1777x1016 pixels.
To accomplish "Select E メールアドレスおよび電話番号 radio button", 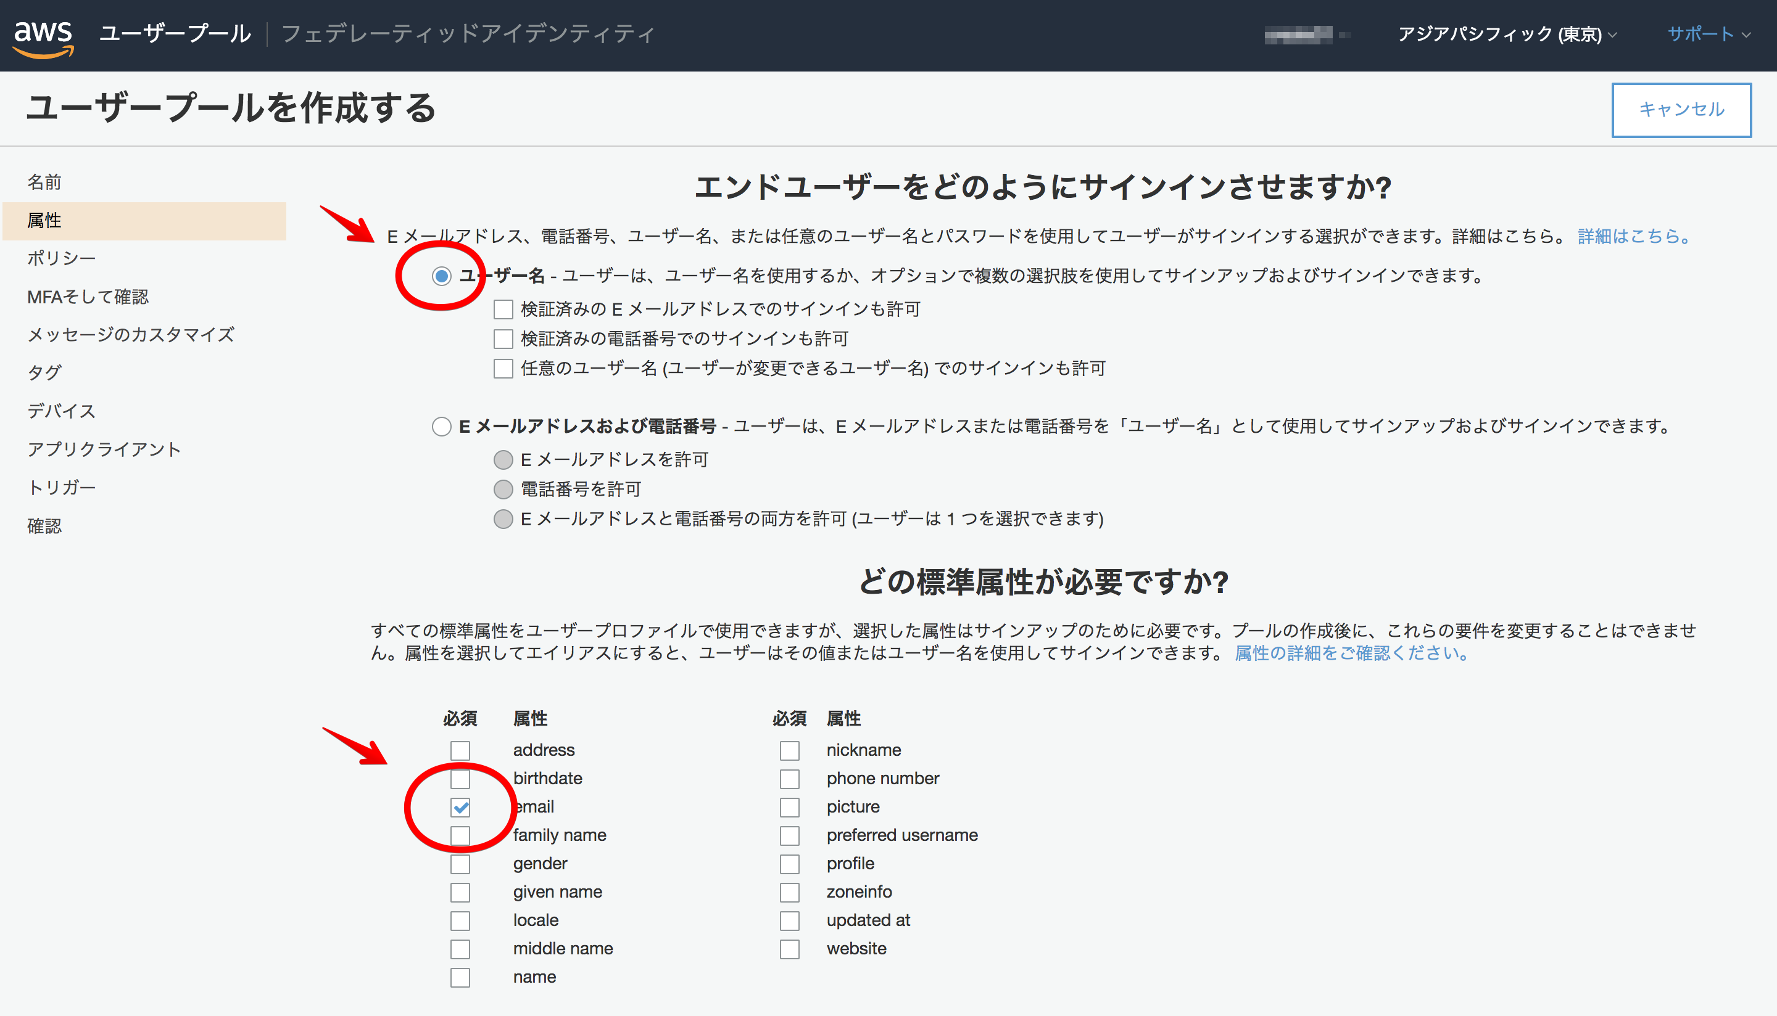I will point(441,427).
